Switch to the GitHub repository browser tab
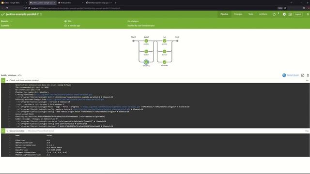310x174 pixels. 99,3
